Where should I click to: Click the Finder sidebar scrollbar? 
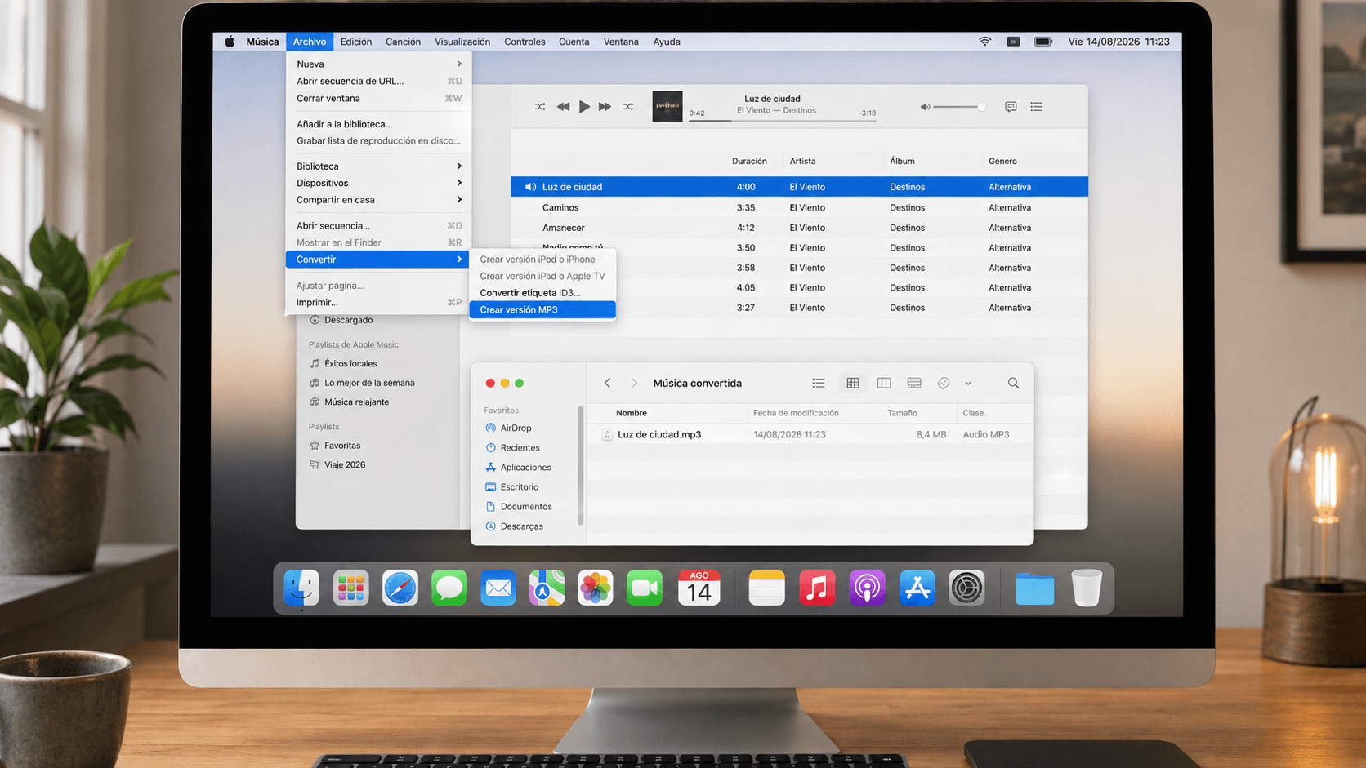[x=581, y=465]
